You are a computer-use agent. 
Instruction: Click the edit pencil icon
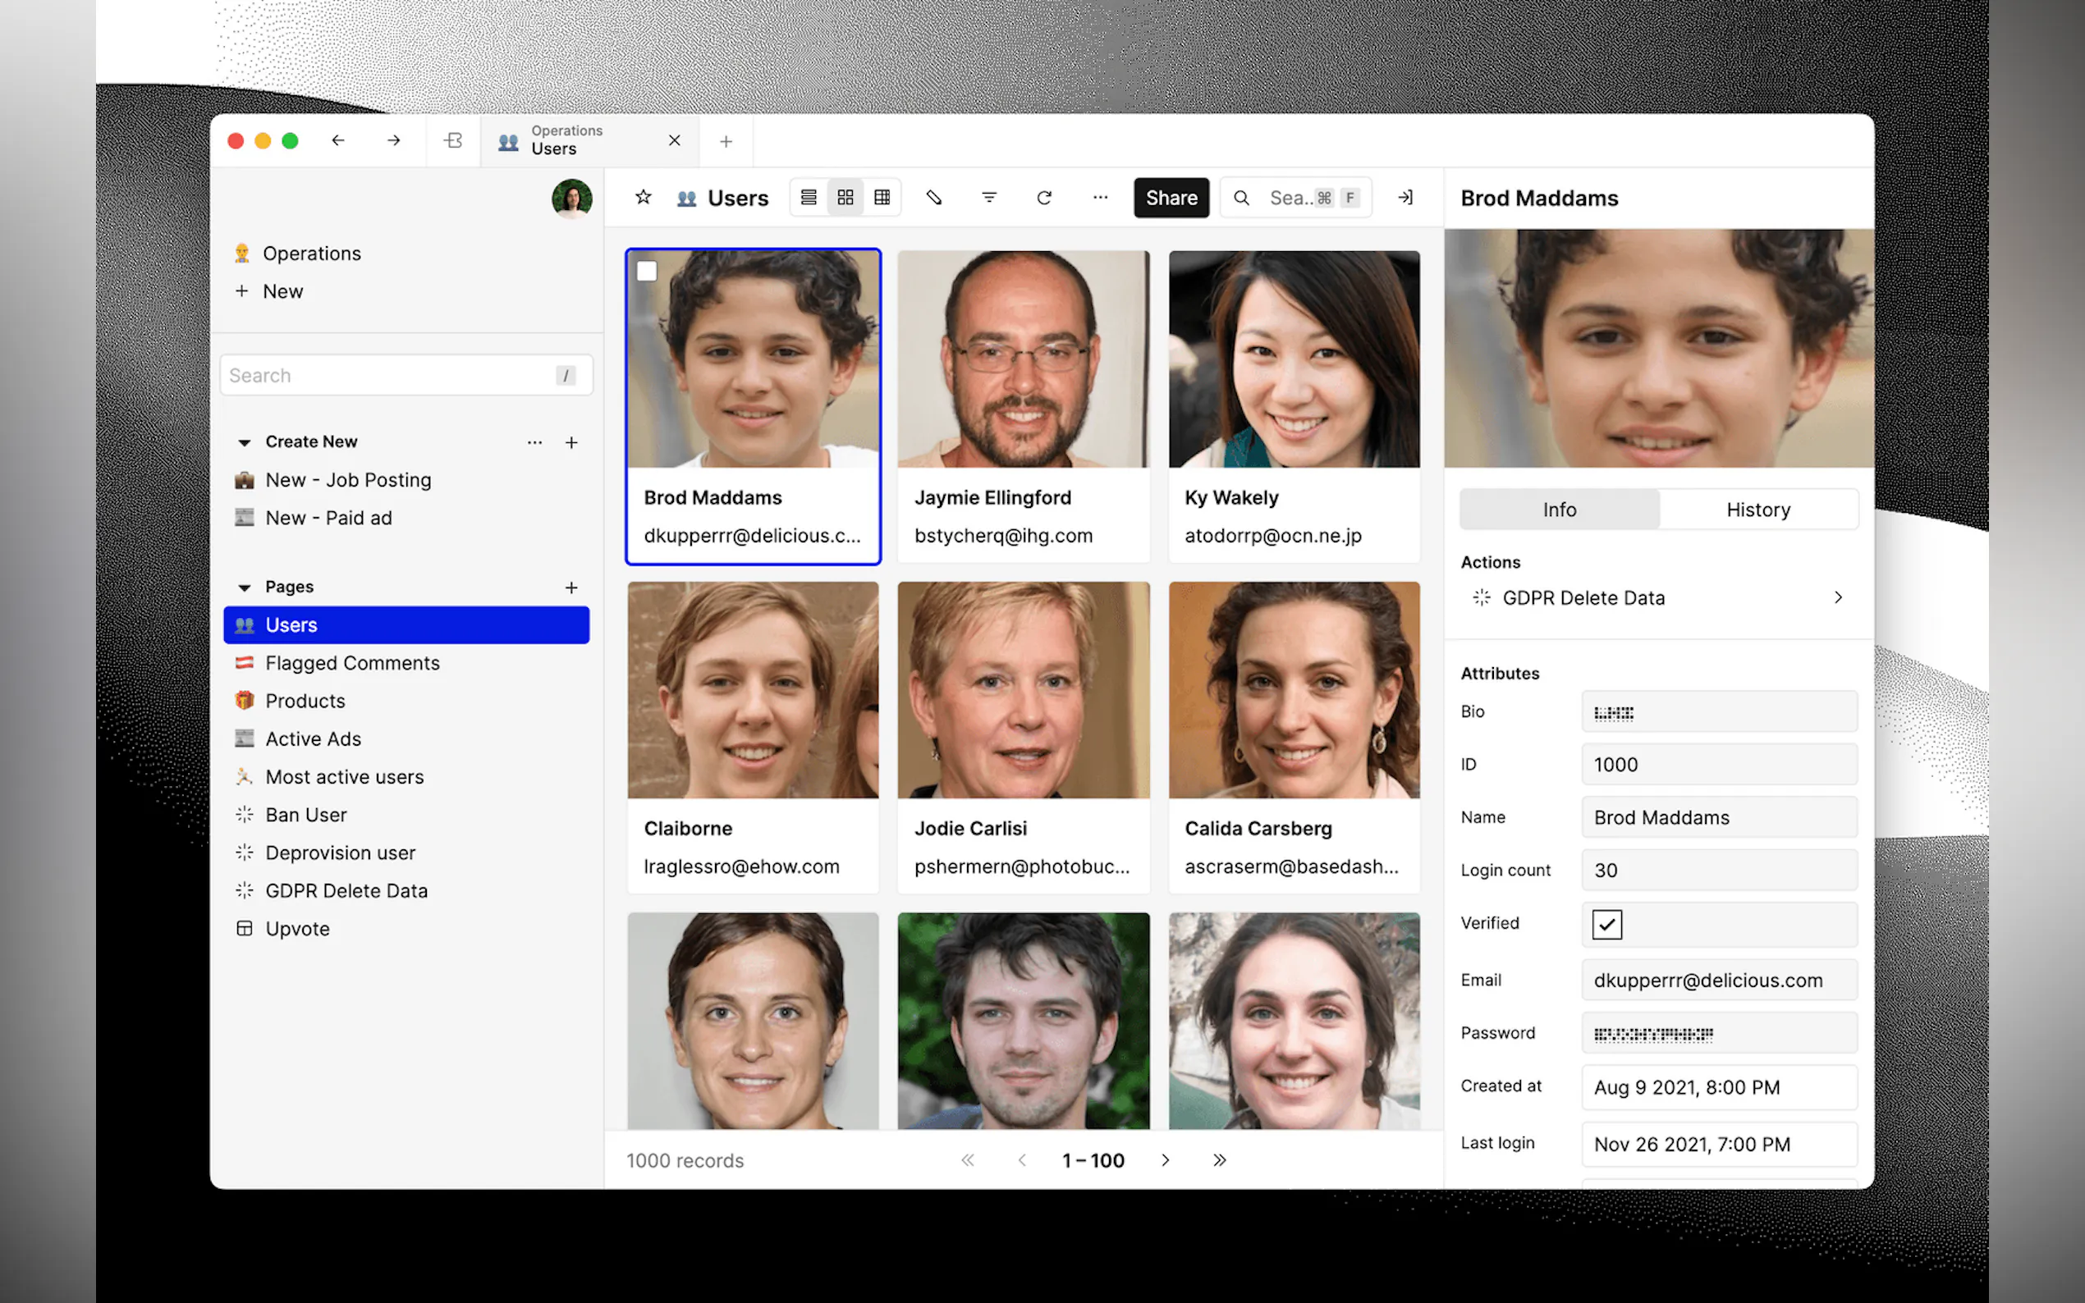933,198
